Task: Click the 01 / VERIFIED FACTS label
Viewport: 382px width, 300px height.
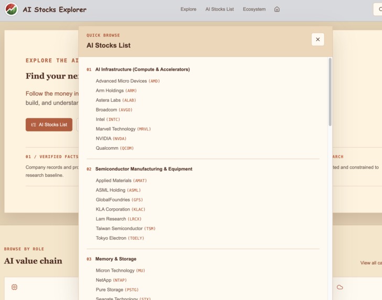Action: tap(52, 157)
